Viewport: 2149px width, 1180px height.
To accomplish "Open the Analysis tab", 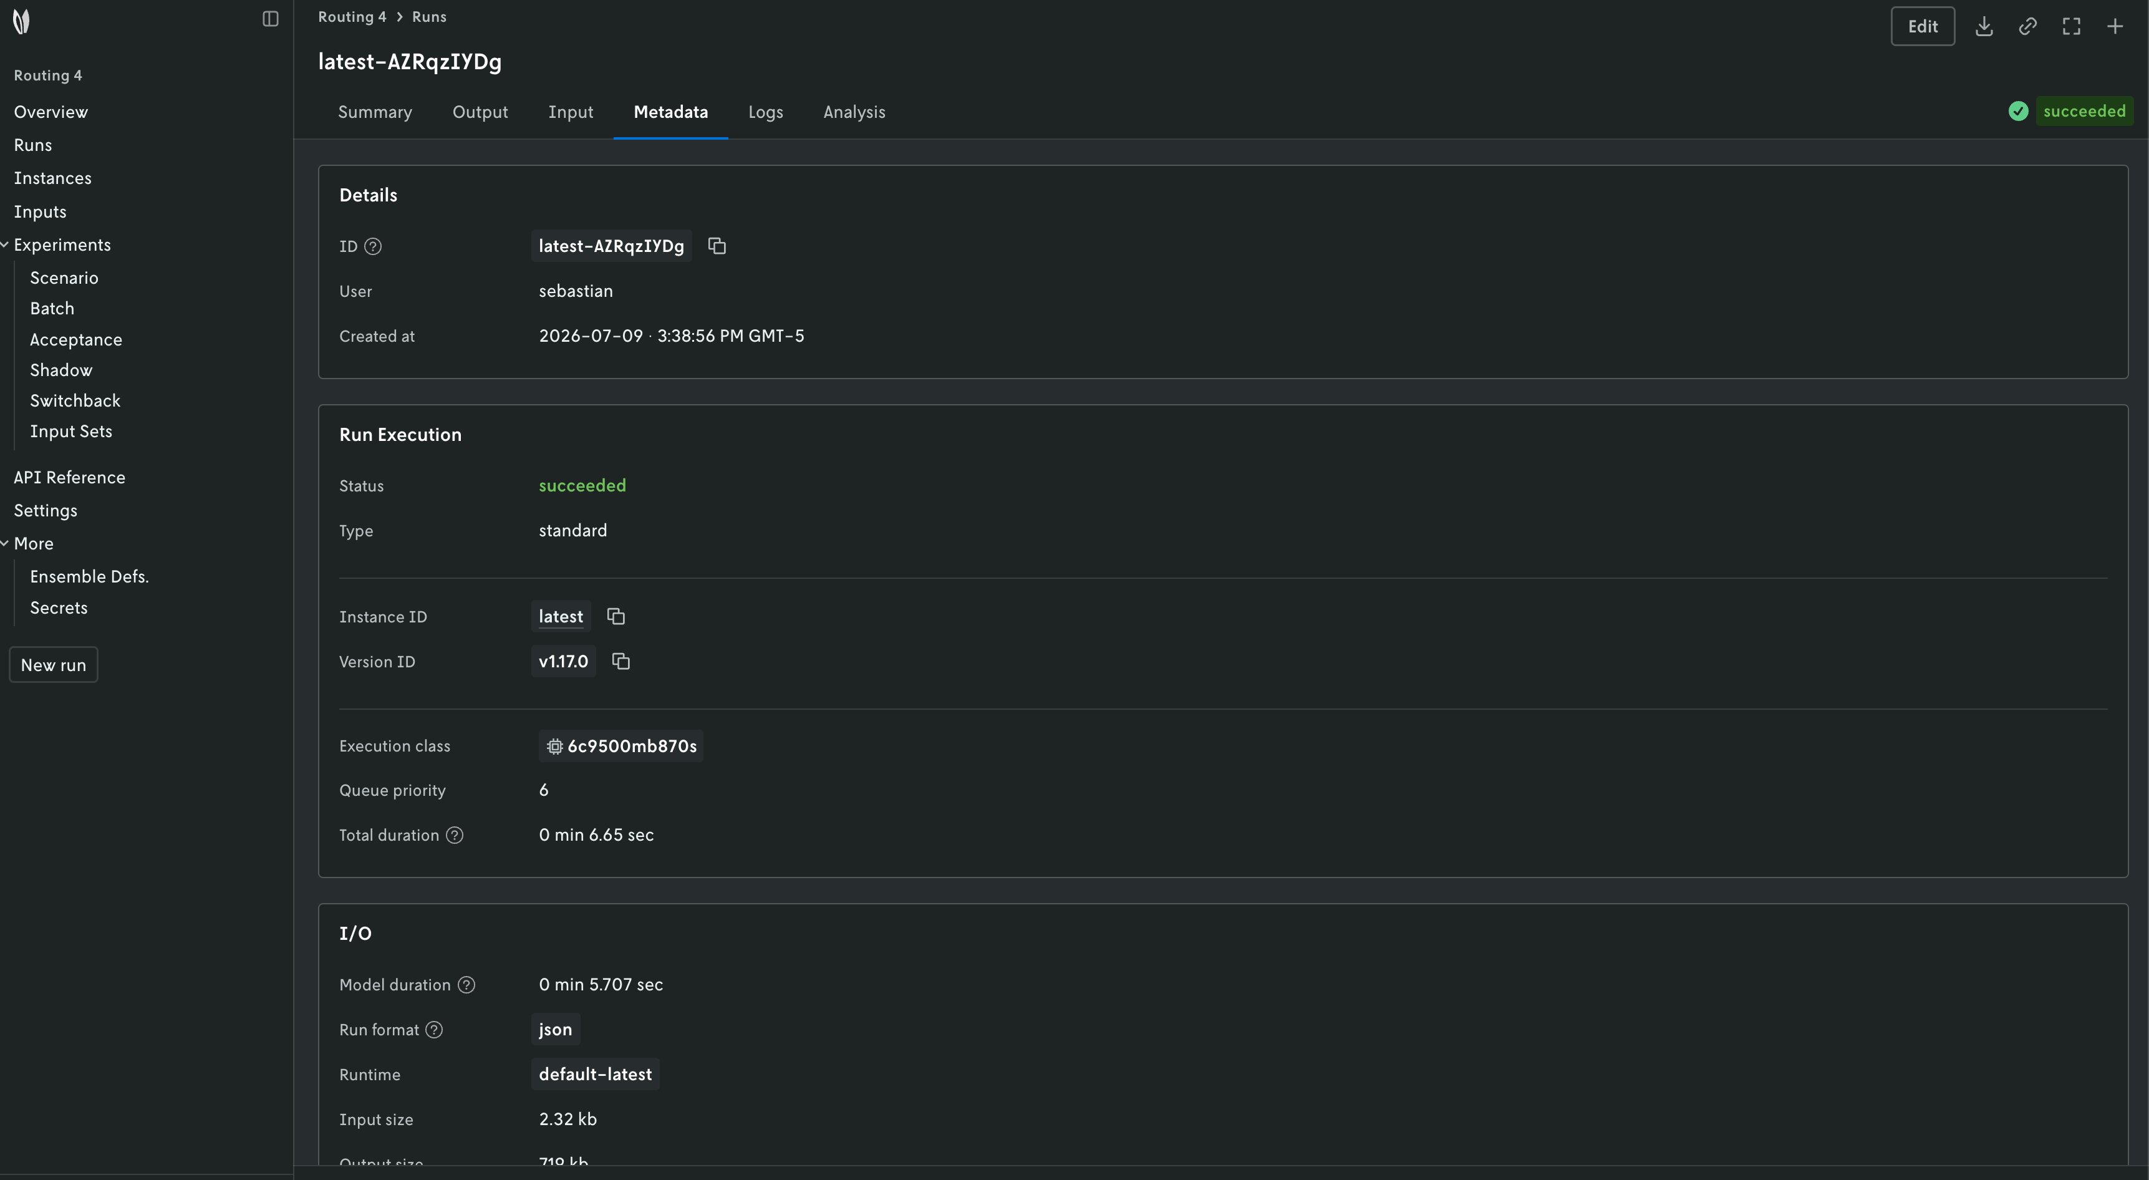I will 854,112.
